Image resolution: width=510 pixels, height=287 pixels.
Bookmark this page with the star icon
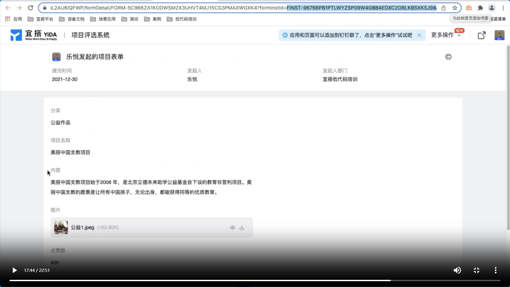tap(455, 8)
